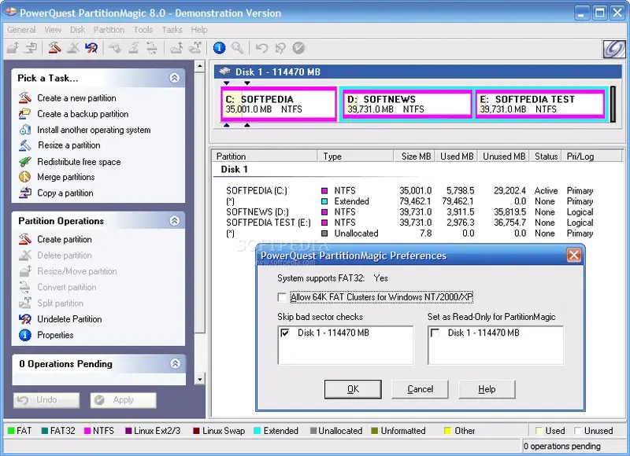Click the Pri/Log column header
The image size is (630, 456).
(x=592, y=156)
